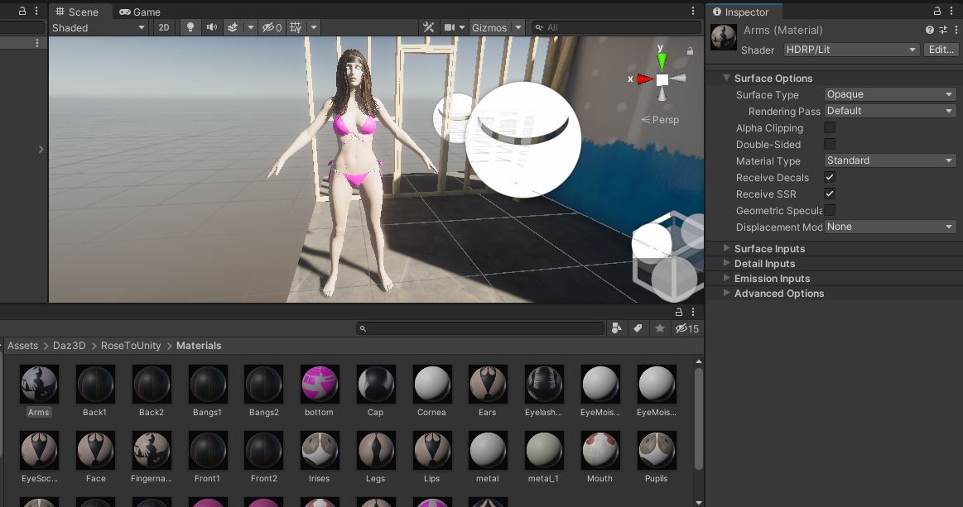Screen dimensions: 963x507
Task: Open the Scene camera settings icon
Action: click(x=450, y=27)
